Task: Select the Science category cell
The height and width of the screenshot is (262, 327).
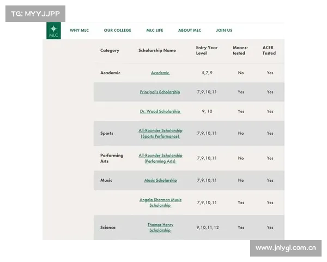Action: 107,227
